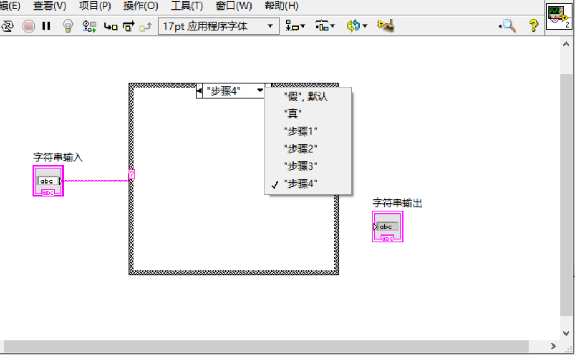Select the checked "步骤4" case entry

pyautogui.click(x=307, y=184)
